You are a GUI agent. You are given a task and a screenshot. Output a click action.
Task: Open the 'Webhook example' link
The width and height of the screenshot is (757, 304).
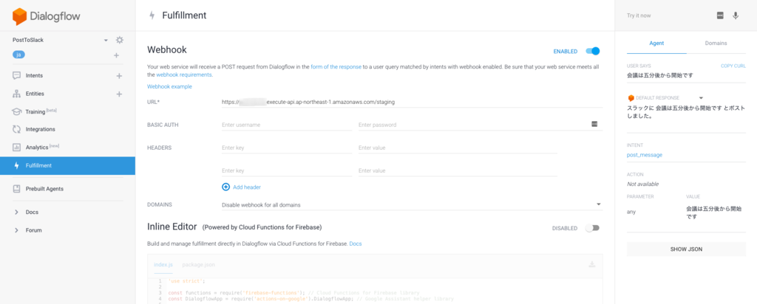[x=169, y=87]
